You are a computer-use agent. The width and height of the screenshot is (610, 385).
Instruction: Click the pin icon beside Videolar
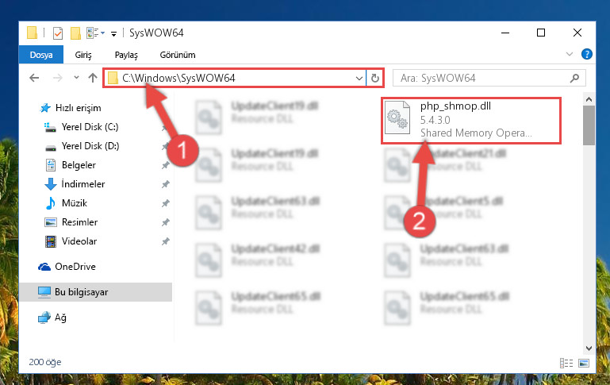(x=165, y=241)
